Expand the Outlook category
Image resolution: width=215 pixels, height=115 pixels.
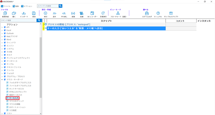(x=2, y=33)
